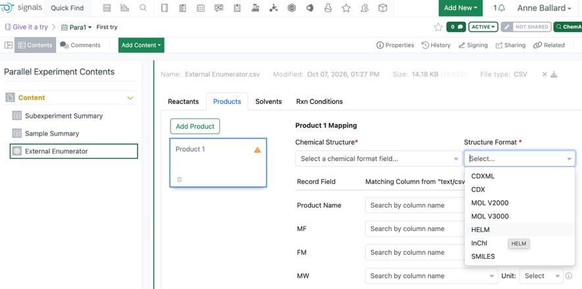Open the MW column search dropdown
582x289 pixels.
tap(431, 276)
